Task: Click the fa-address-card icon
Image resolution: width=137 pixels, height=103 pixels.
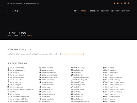Action: click(x=8, y=70)
